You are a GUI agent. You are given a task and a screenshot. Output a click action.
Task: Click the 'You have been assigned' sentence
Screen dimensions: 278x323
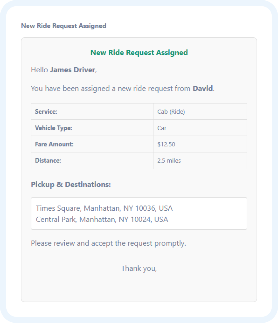[x=111, y=89]
